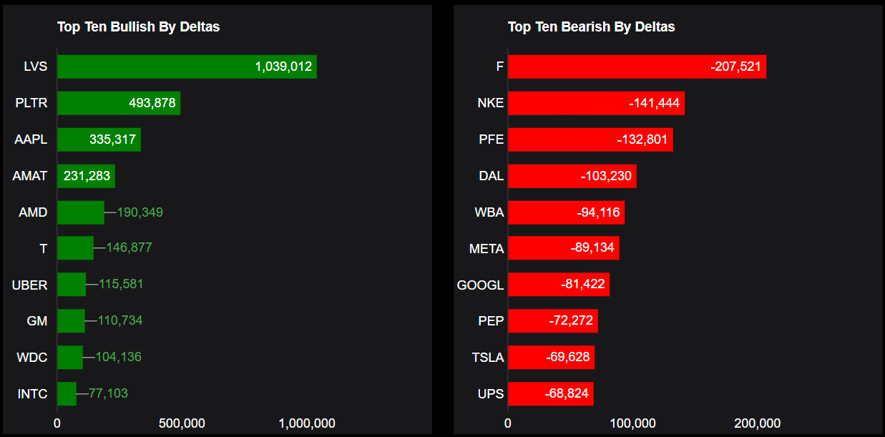Screen dimensions: 885x437
Task: Select the UPS bearish bar
Action: point(550,393)
